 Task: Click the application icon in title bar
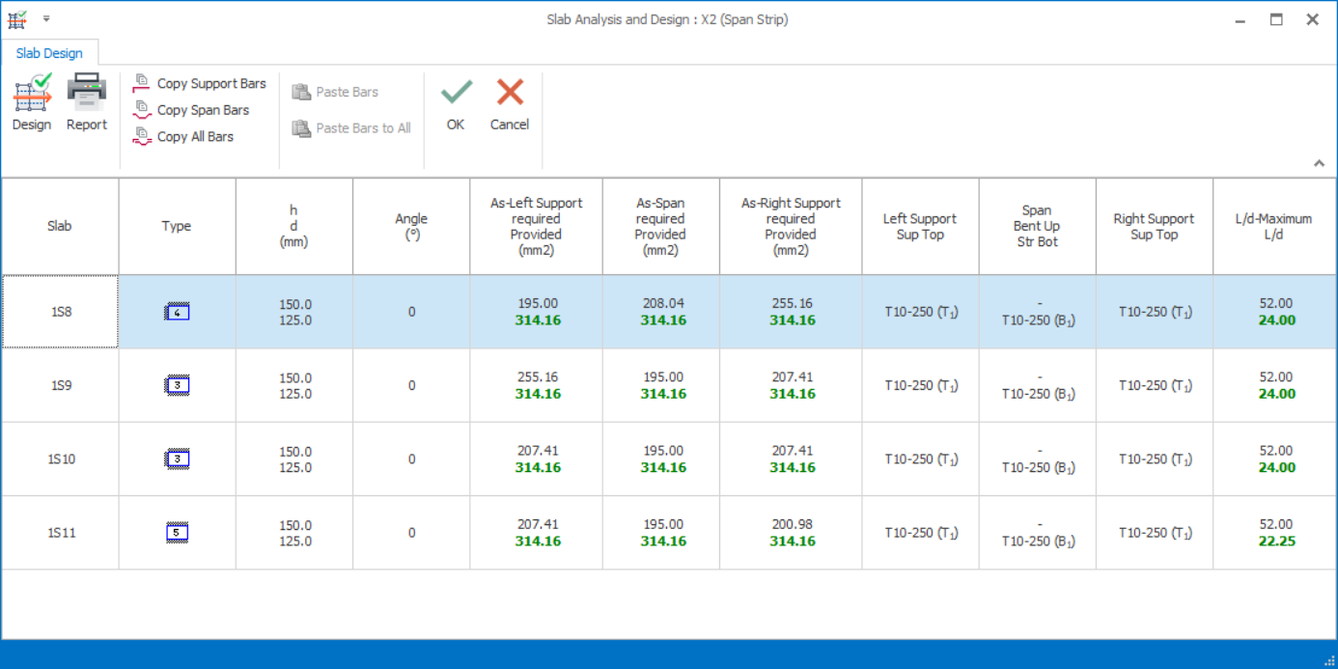tap(17, 19)
